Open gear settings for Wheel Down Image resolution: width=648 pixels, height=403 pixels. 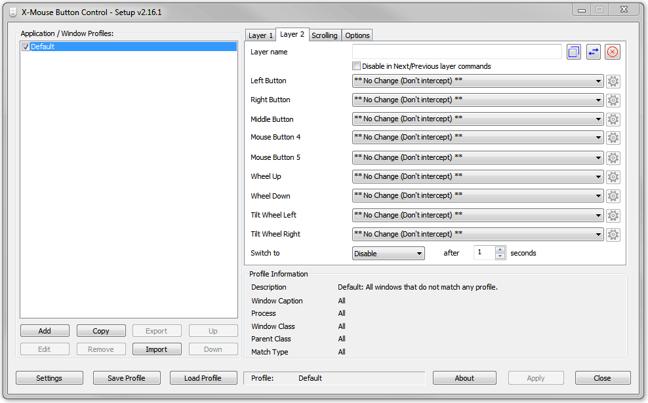[613, 196]
